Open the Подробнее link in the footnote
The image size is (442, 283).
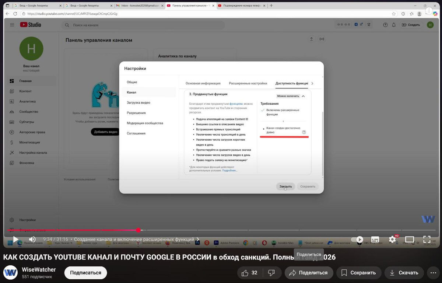tap(229, 171)
